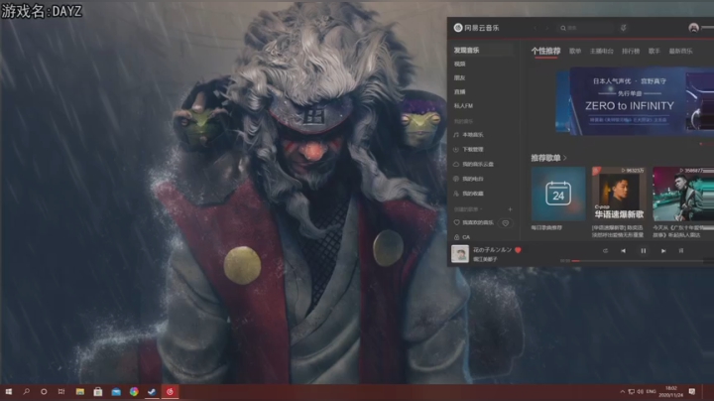The image size is (714, 401).
Task: Open Microsoft Store from the taskbar
Action: tap(98, 392)
